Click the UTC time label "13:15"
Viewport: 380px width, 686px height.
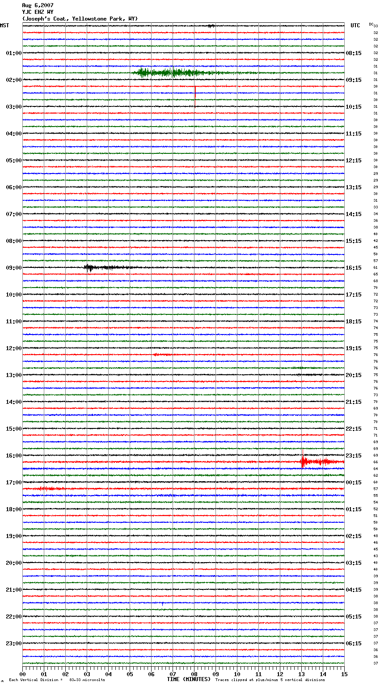point(354,187)
